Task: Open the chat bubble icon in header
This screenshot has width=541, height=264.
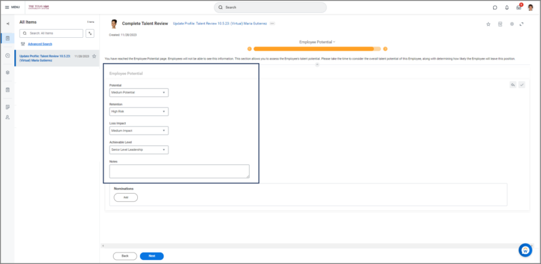Action: click(x=495, y=7)
